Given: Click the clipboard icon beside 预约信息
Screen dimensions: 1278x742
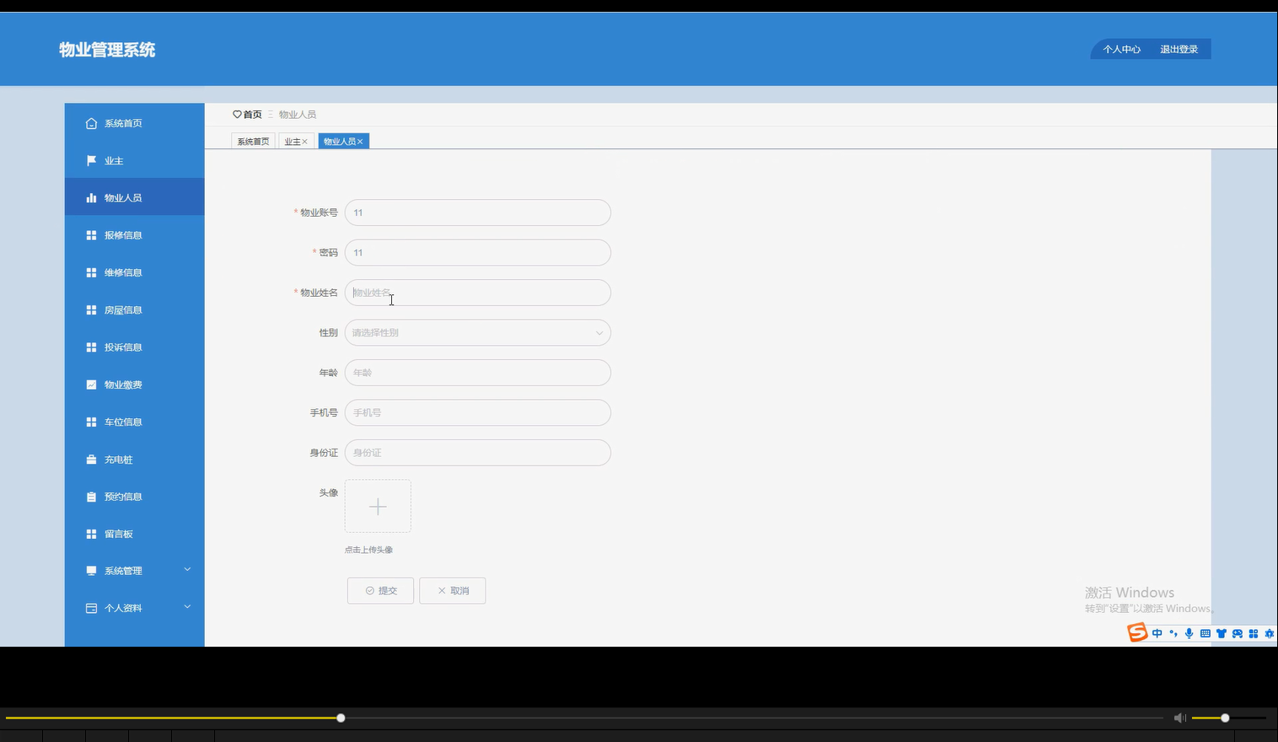Looking at the screenshot, I should [x=91, y=497].
